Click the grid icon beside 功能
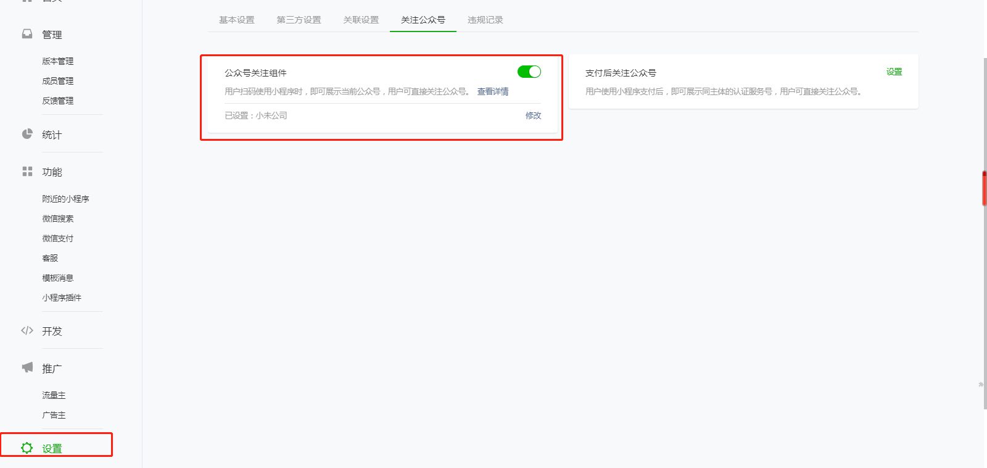Viewport: 987px width, 468px height. point(27,171)
